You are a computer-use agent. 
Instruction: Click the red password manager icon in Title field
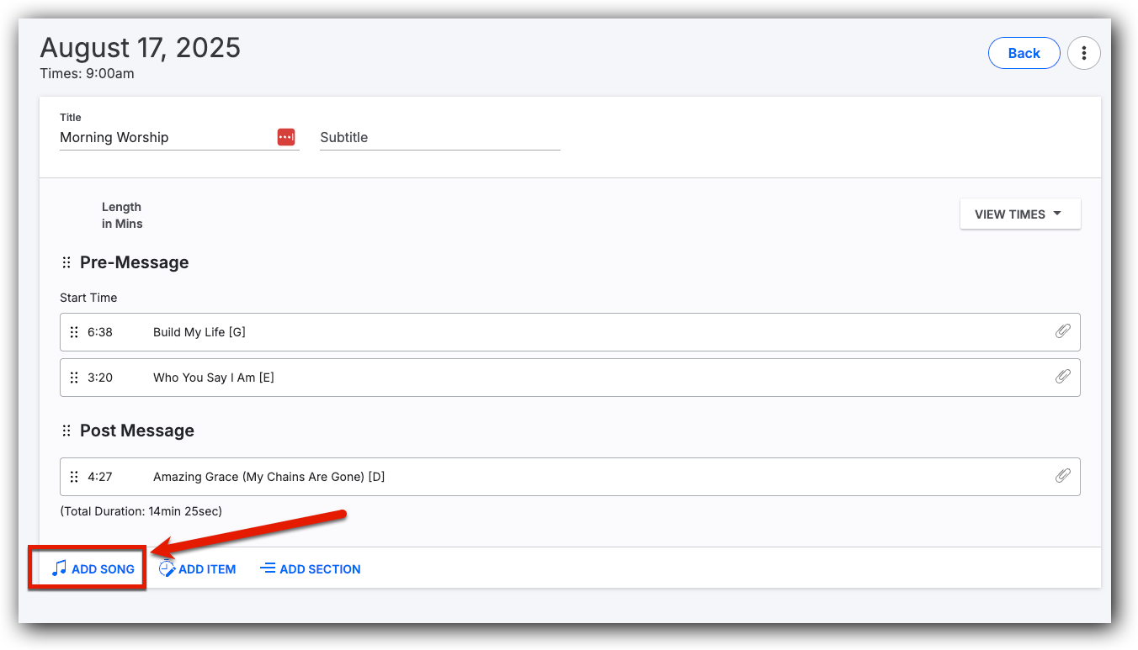tap(286, 136)
